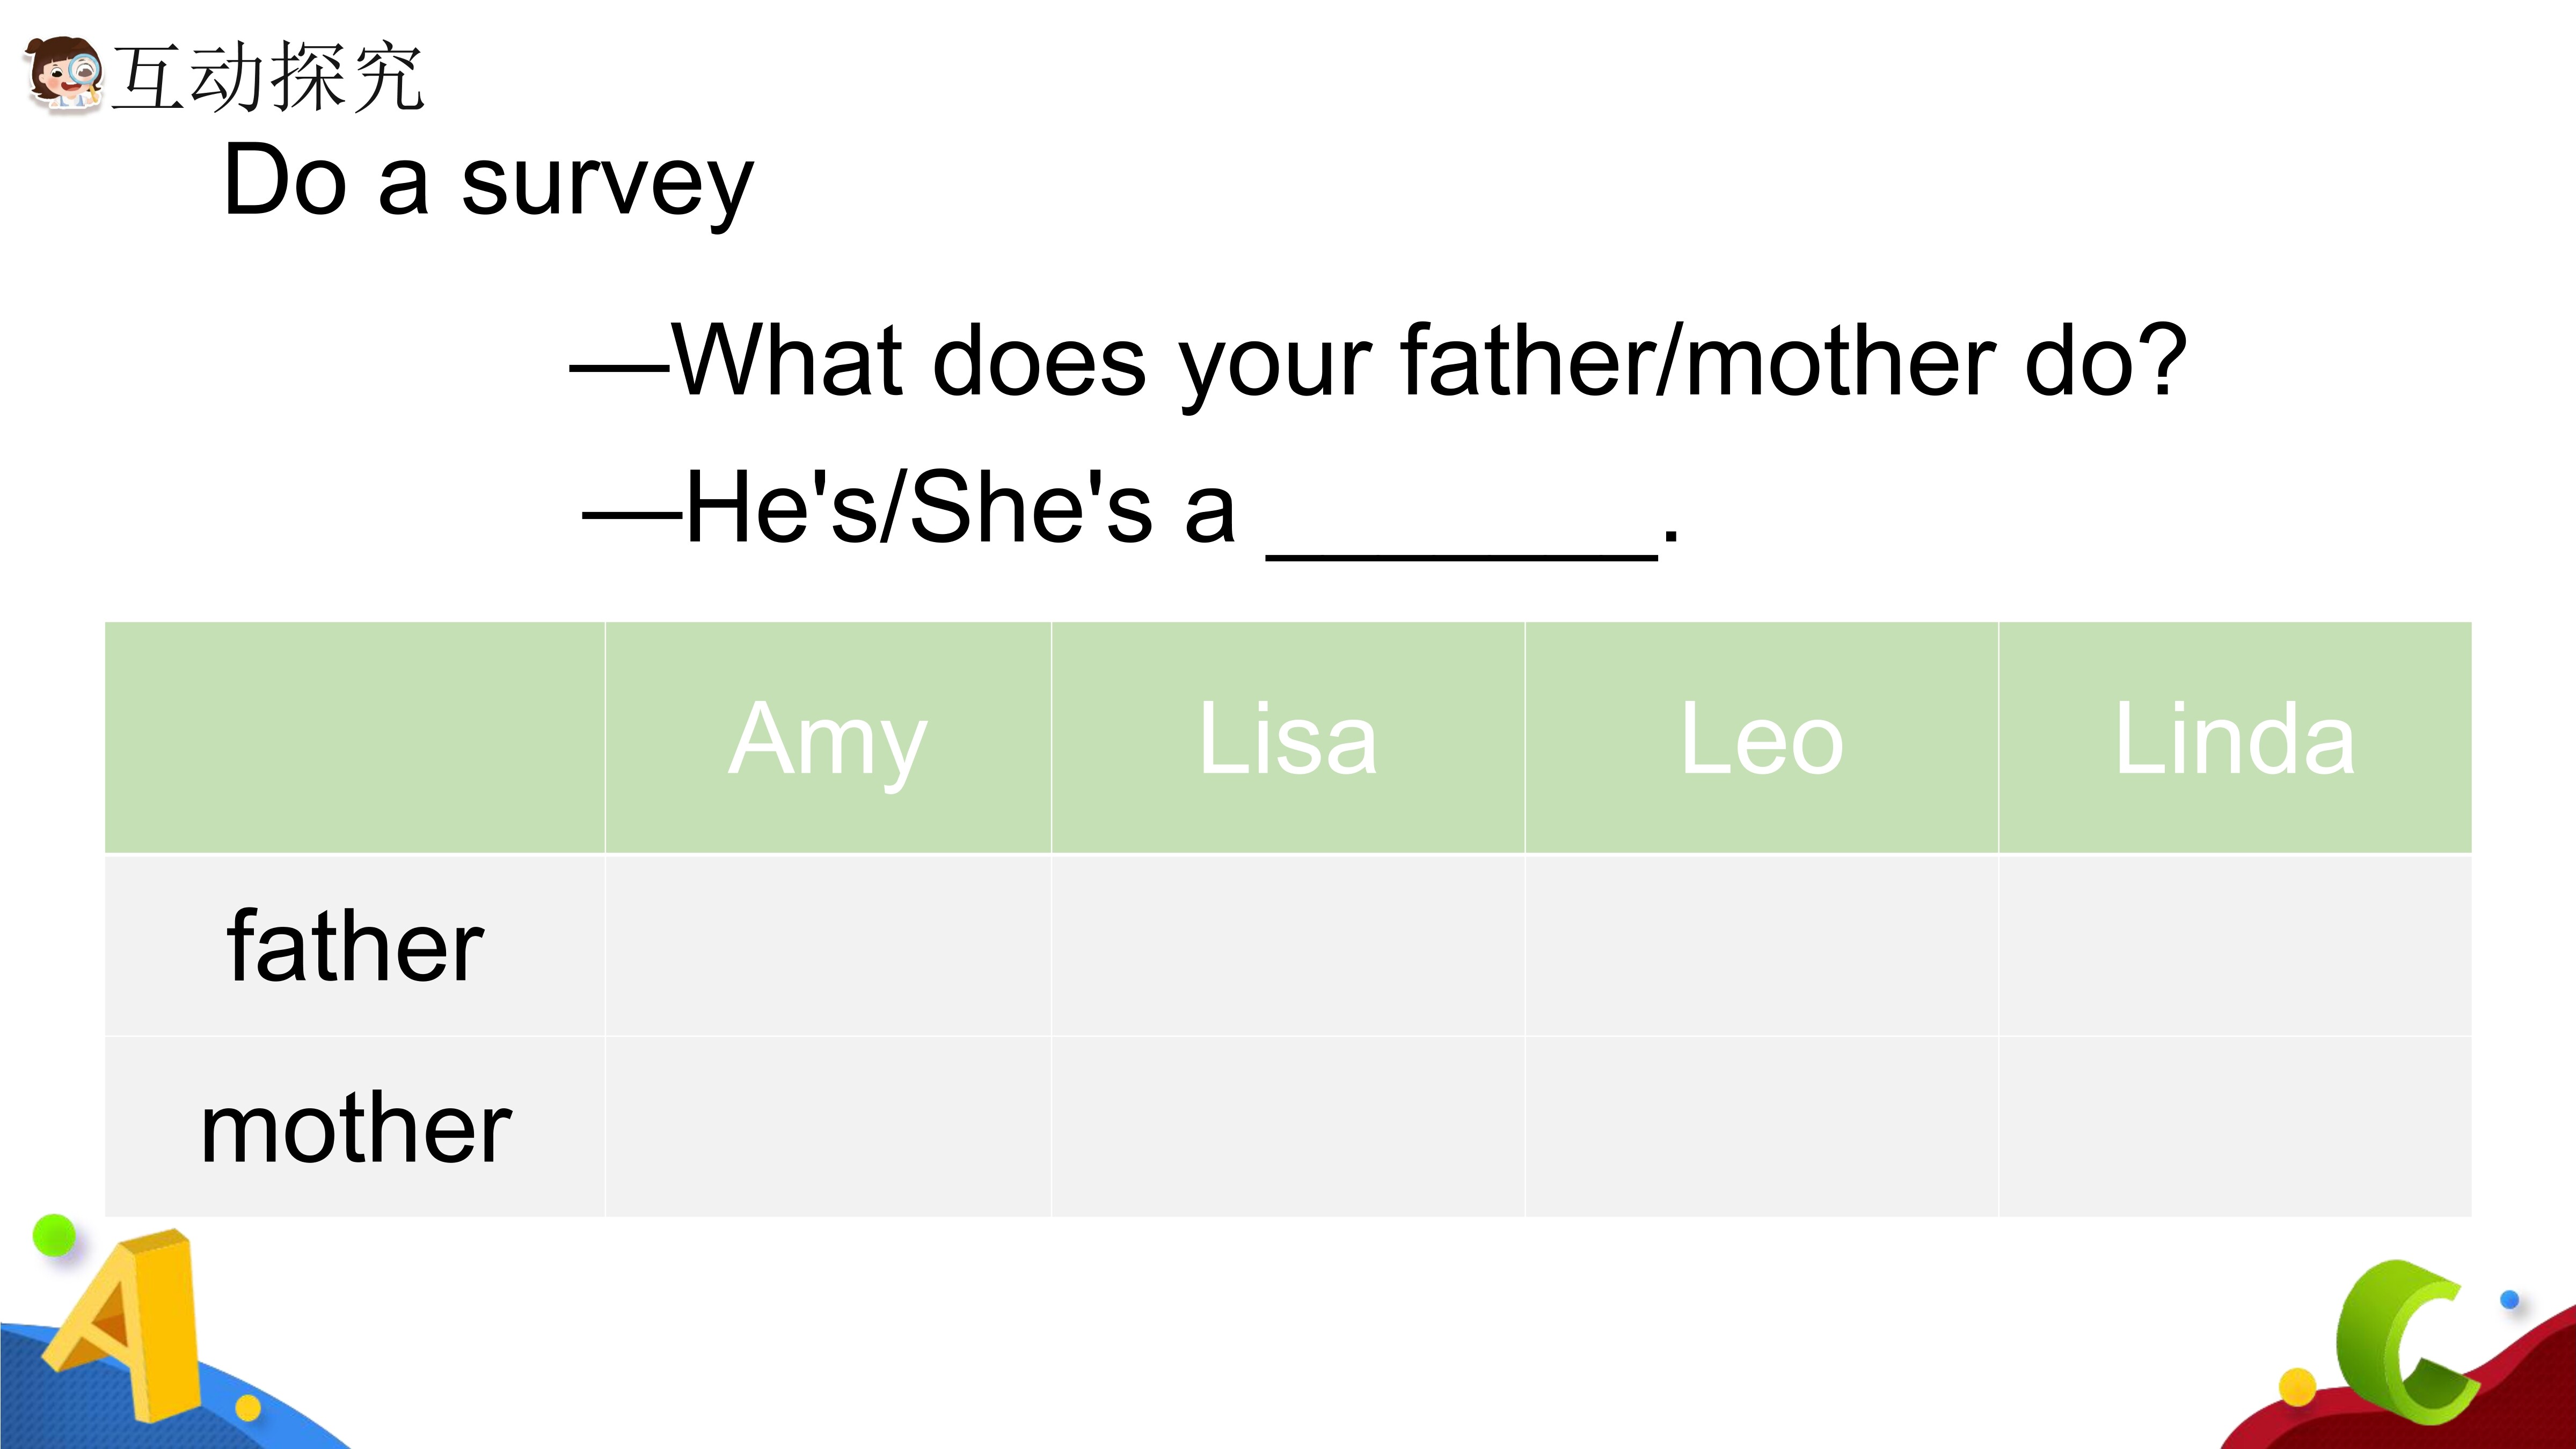
Task: Click the green ball near letter A
Action: pos(54,1235)
